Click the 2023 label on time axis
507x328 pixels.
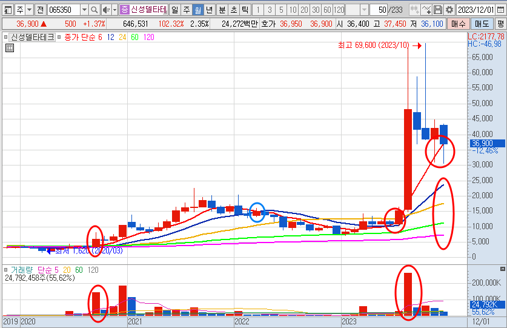(x=349, y=321)
